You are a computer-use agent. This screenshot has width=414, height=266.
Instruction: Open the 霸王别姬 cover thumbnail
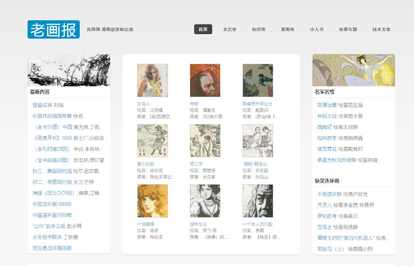pyautogui.click(x=152, y=141)
